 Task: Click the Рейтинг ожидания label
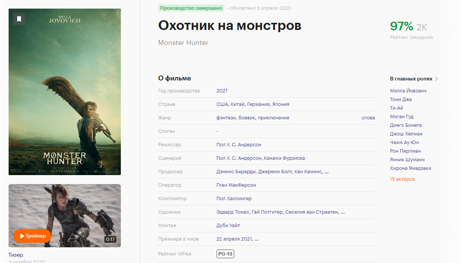[412, 37]
